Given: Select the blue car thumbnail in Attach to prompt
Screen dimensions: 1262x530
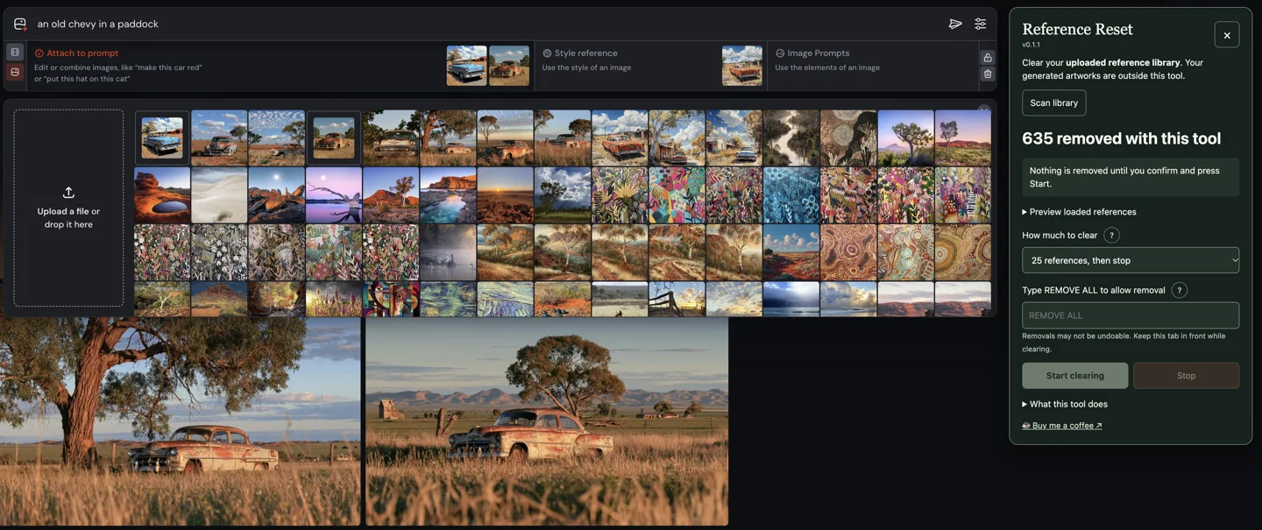Looking at the screenshot, I should coord(466,66).
